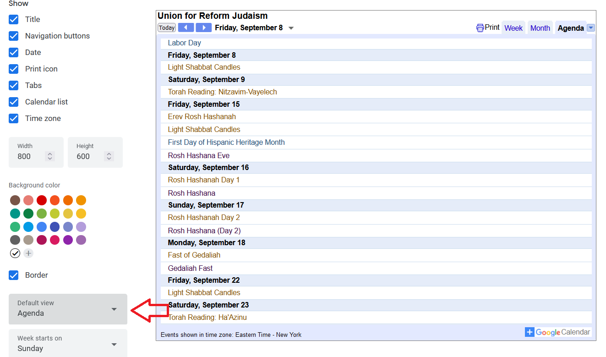Open the Fast of Gedaliah event

click(194, 255)
